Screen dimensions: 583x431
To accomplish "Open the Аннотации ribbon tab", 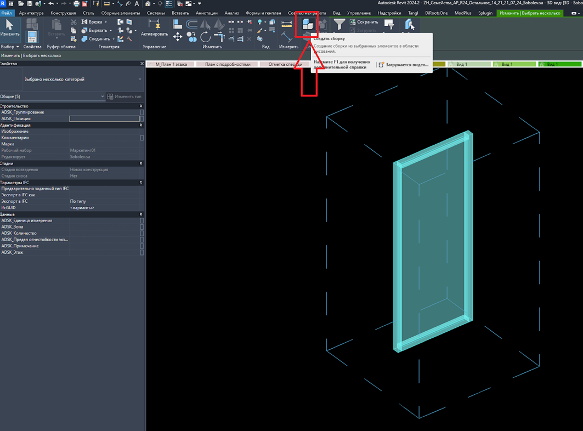I will click(x=207, y=13).
